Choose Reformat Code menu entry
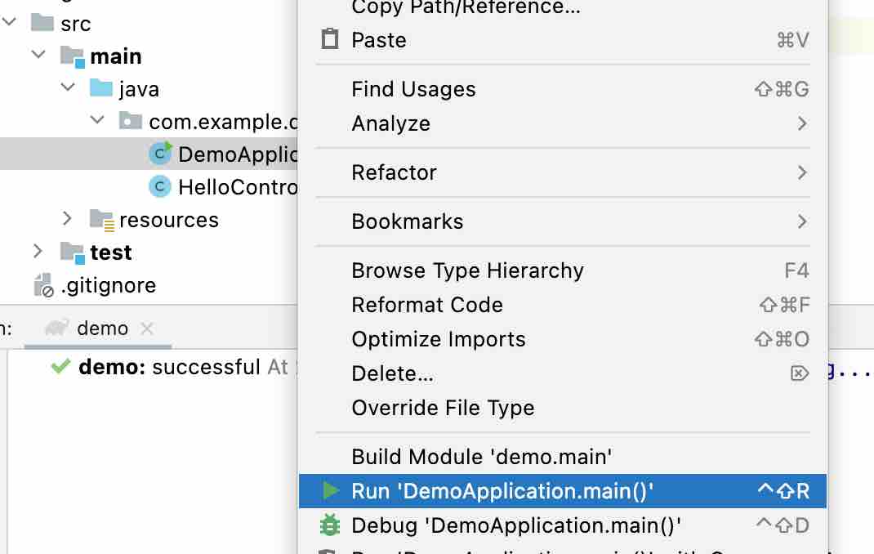The width and height of the screenshot is (874, 554). [563, 305]
